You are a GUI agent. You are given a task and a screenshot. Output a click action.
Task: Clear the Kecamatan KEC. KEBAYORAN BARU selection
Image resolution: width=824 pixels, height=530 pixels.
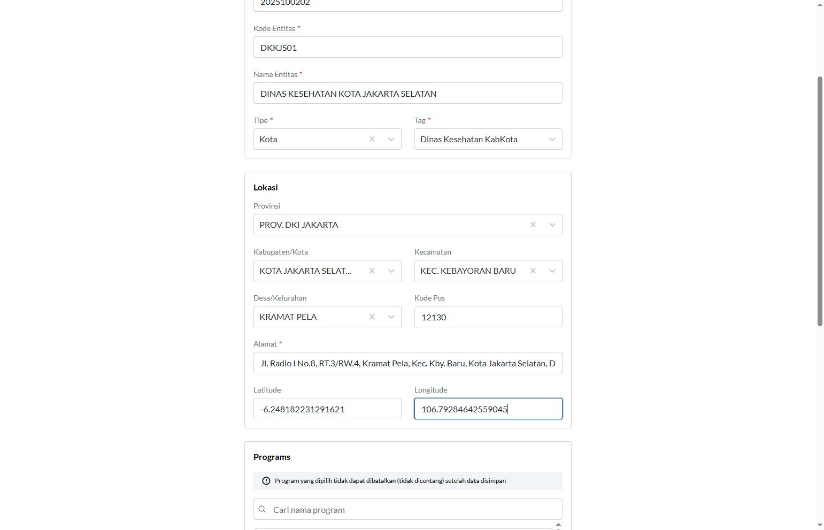click(x=533, y=271)
